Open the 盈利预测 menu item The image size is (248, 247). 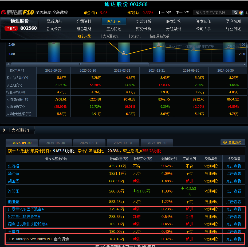pyautogui.click(x=233, y=21)
